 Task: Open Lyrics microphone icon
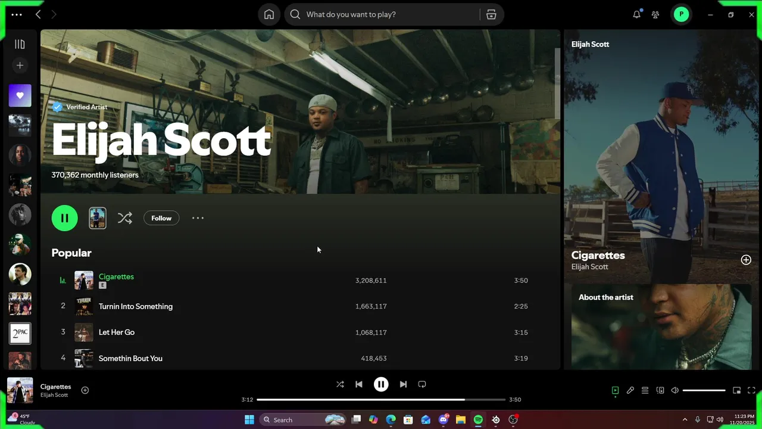[x=630, y=390]
